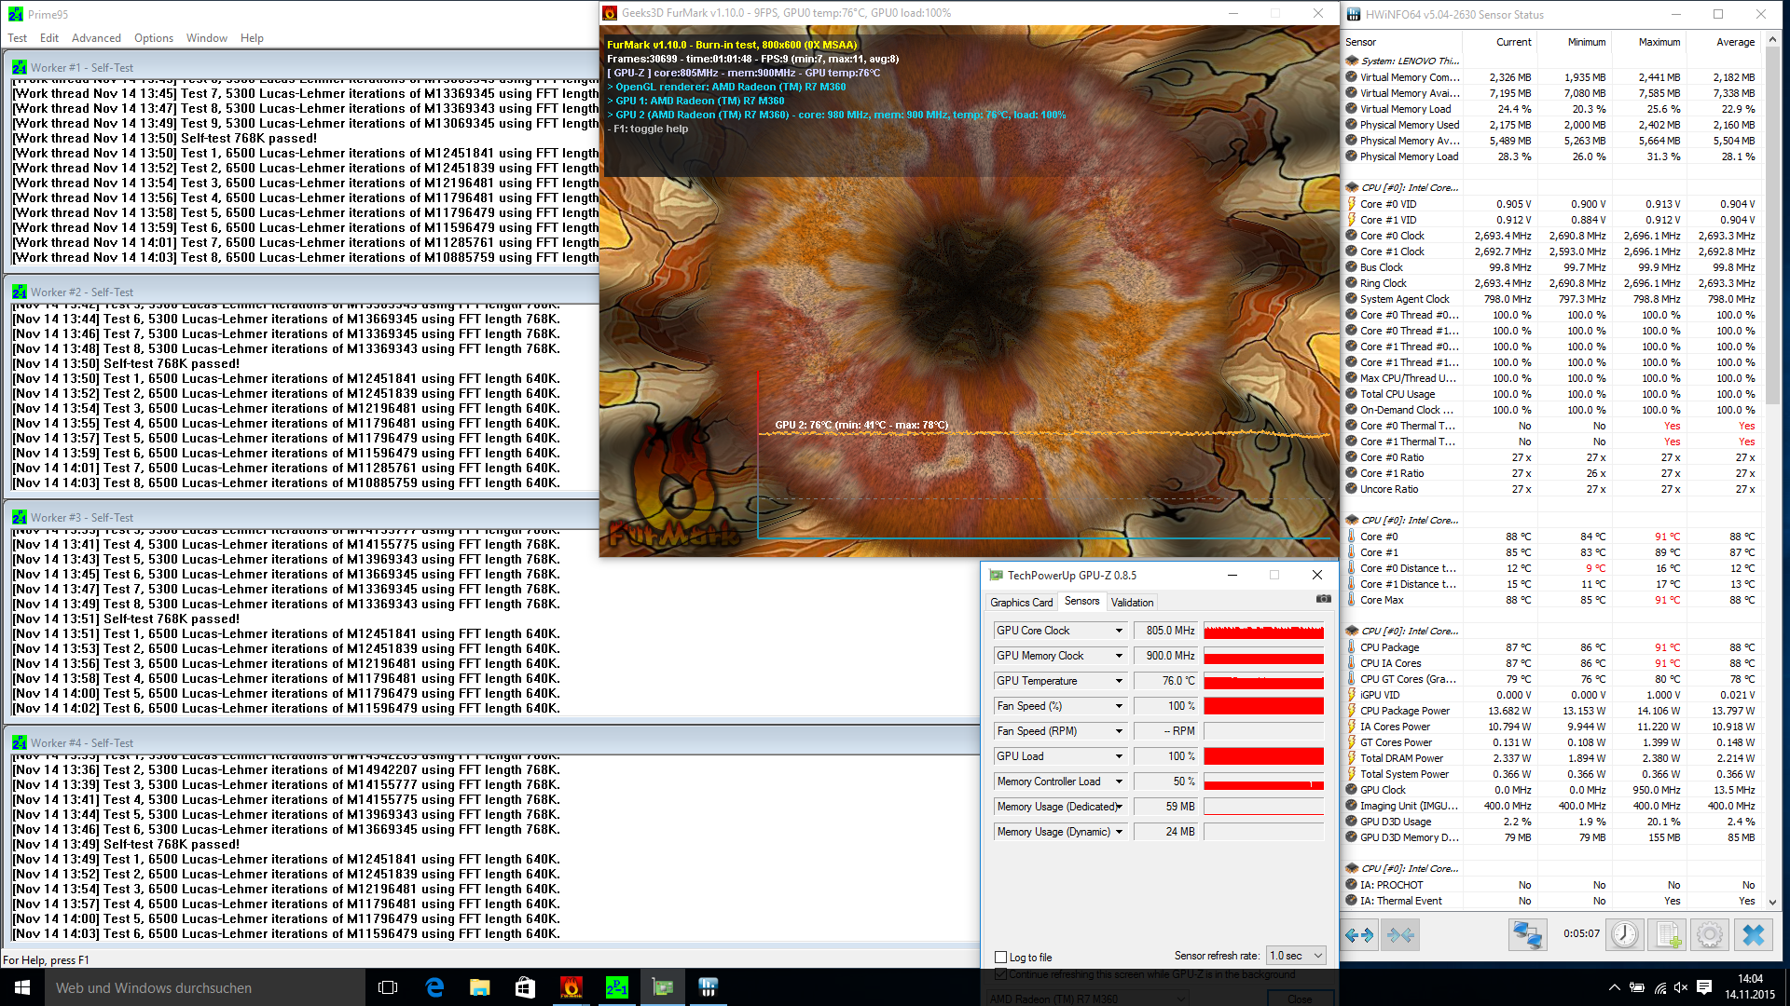This screenshot has height=1006, width=1790.
Task: Click the blue X icon in HWiNFO toolbar
Action: [1754, 934]
